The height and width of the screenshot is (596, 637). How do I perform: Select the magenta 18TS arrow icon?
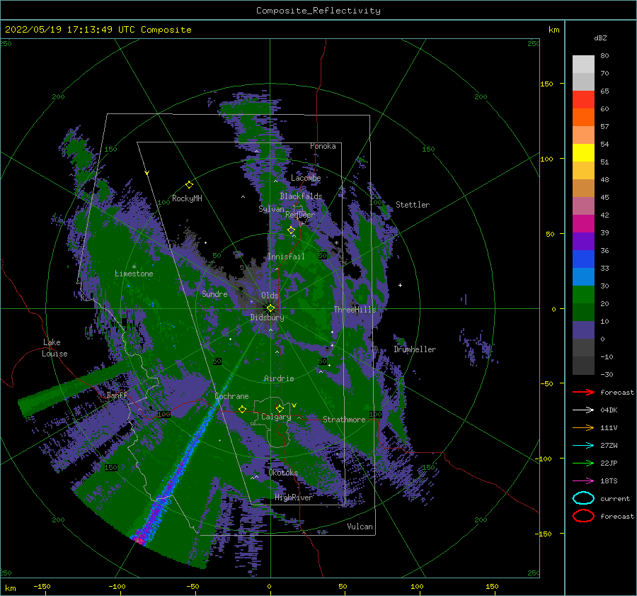583,481
